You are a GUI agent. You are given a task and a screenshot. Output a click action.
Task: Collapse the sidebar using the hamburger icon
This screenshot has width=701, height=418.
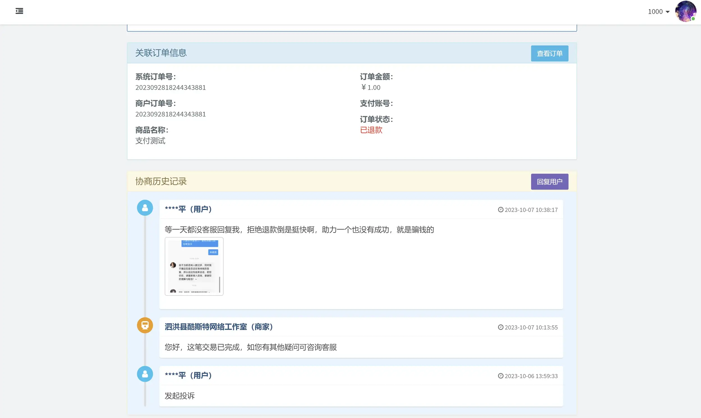point(19,11)
